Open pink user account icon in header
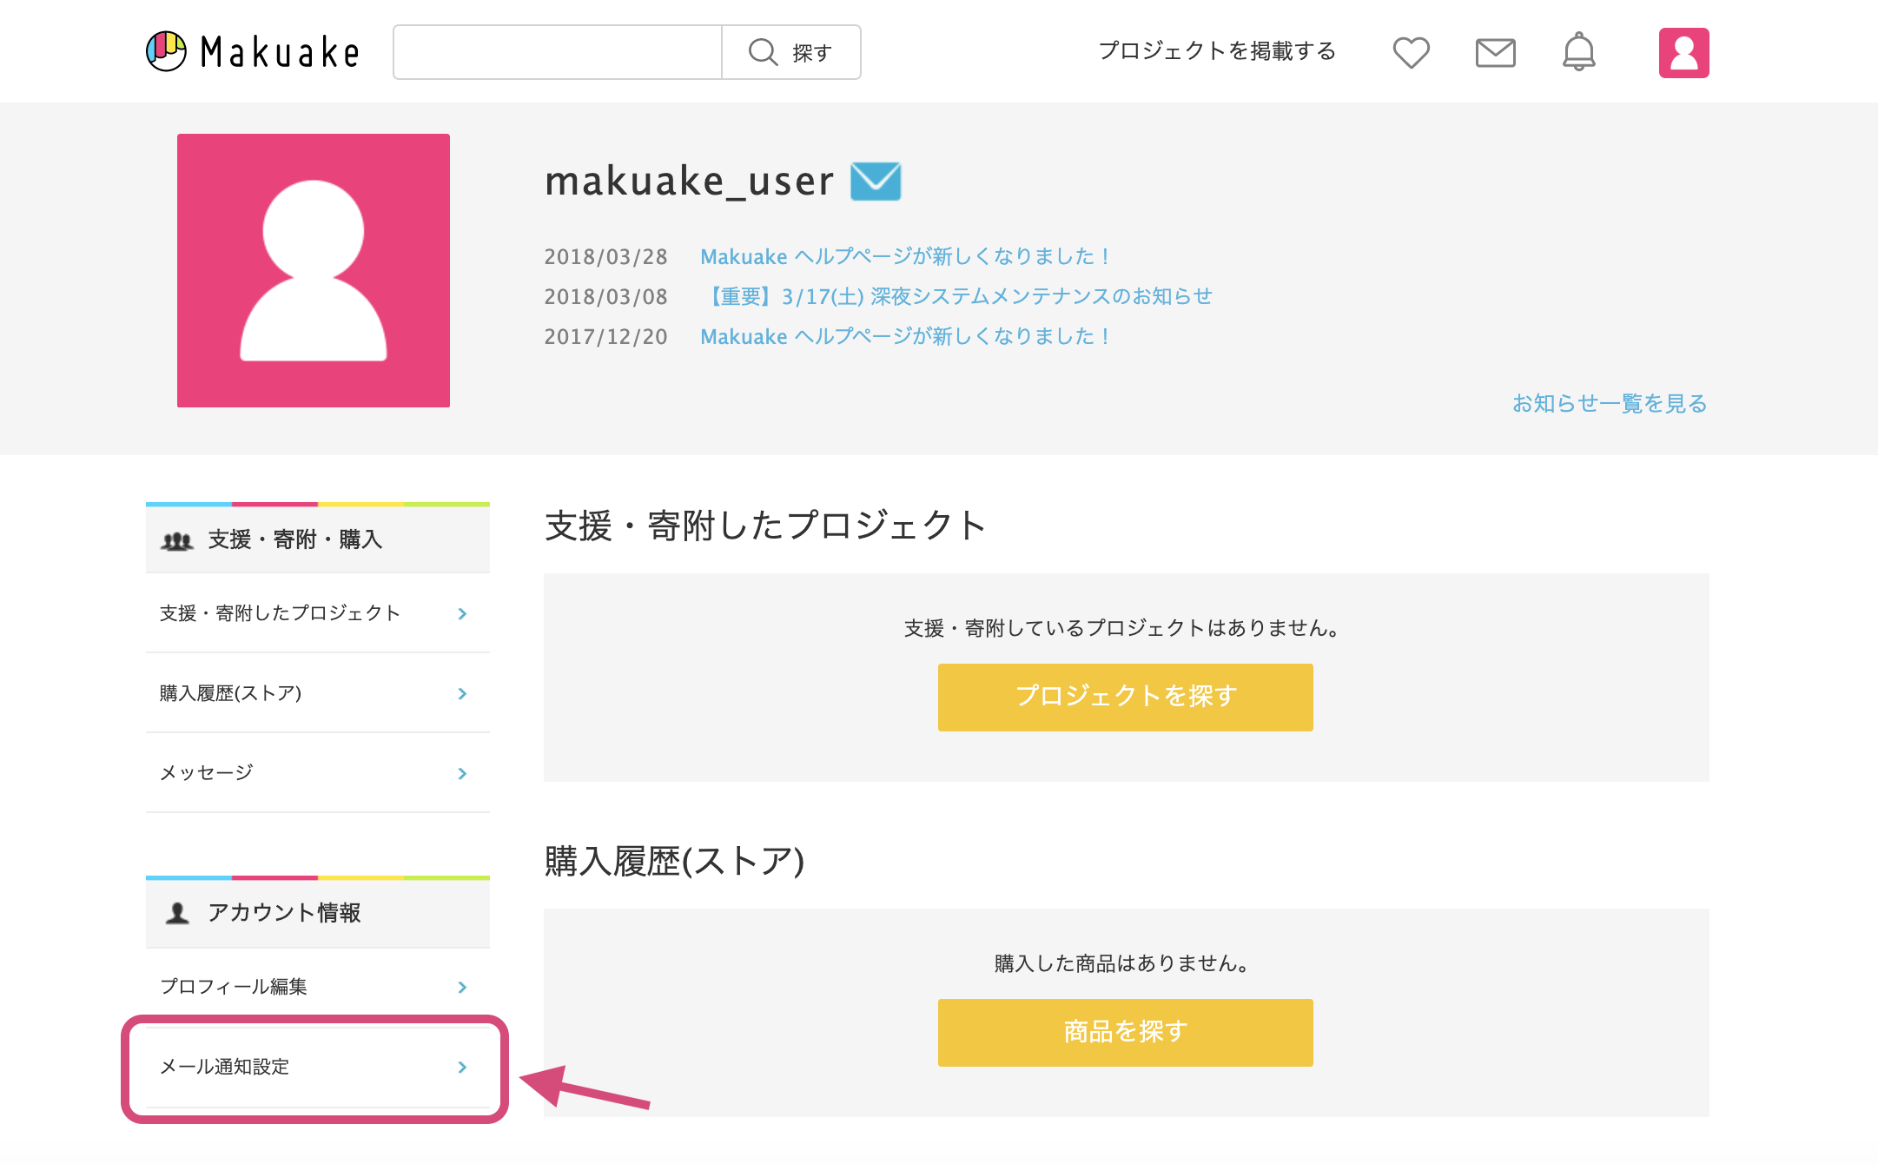The width and height of the screenshot is (1878, 1164). click(x=1684, y=53)
